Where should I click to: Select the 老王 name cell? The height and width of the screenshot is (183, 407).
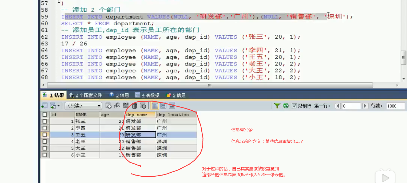coord(87,142)
